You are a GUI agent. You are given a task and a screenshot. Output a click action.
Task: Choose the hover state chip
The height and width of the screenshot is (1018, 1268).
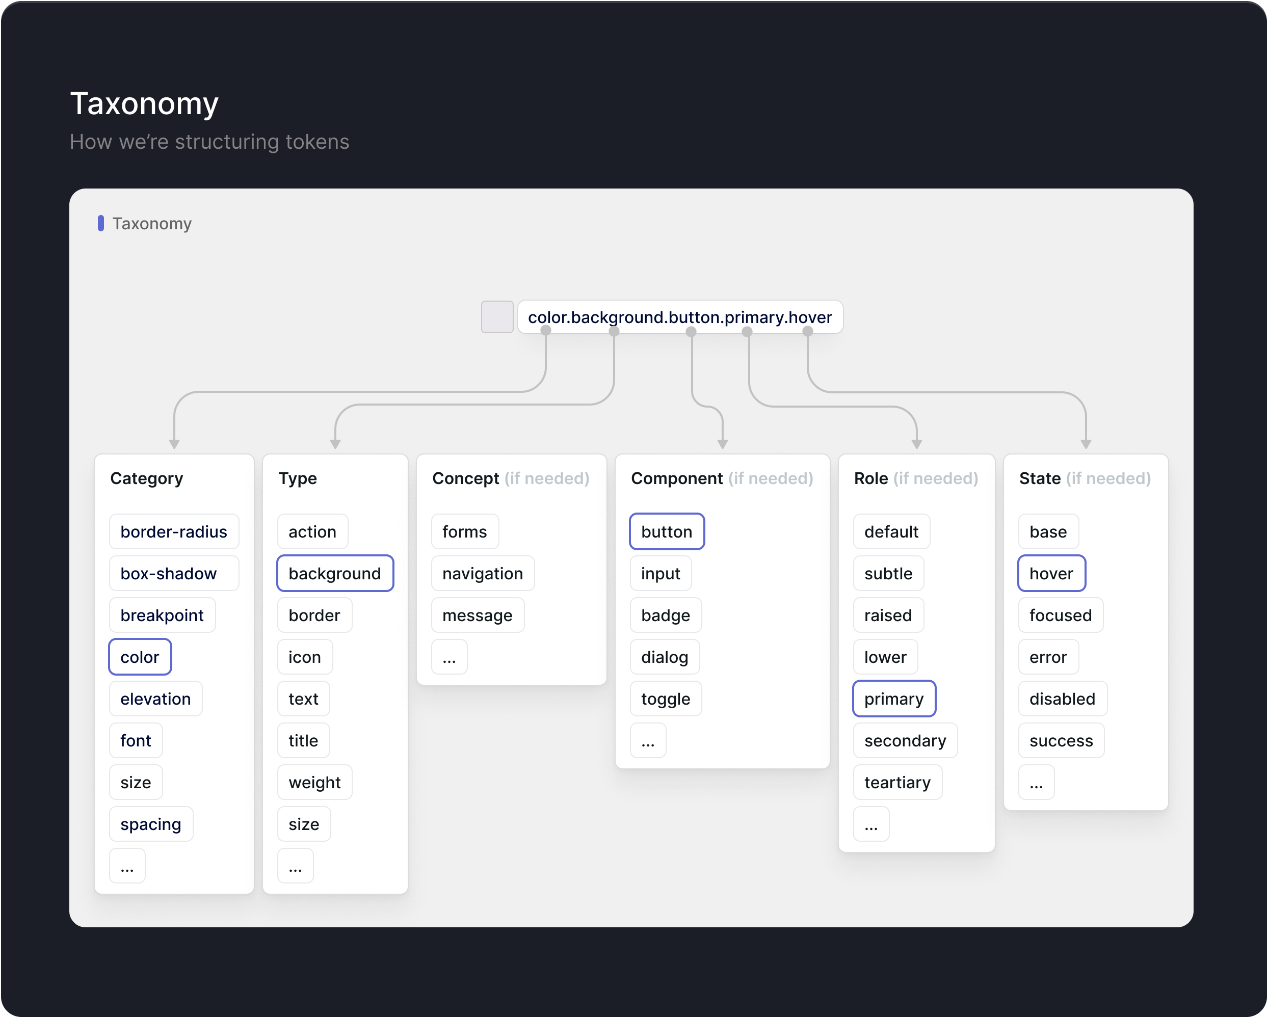click(1051, 573)
